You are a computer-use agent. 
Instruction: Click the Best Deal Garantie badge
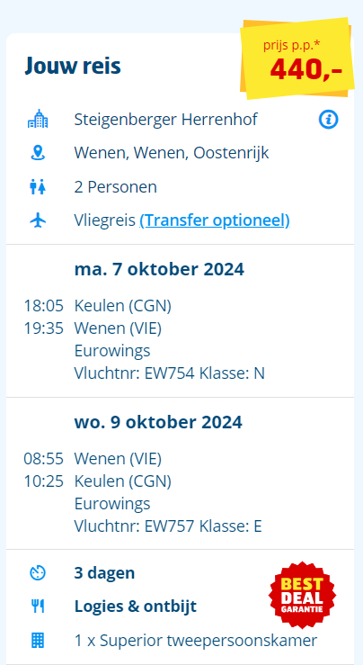tap(303, 595)
